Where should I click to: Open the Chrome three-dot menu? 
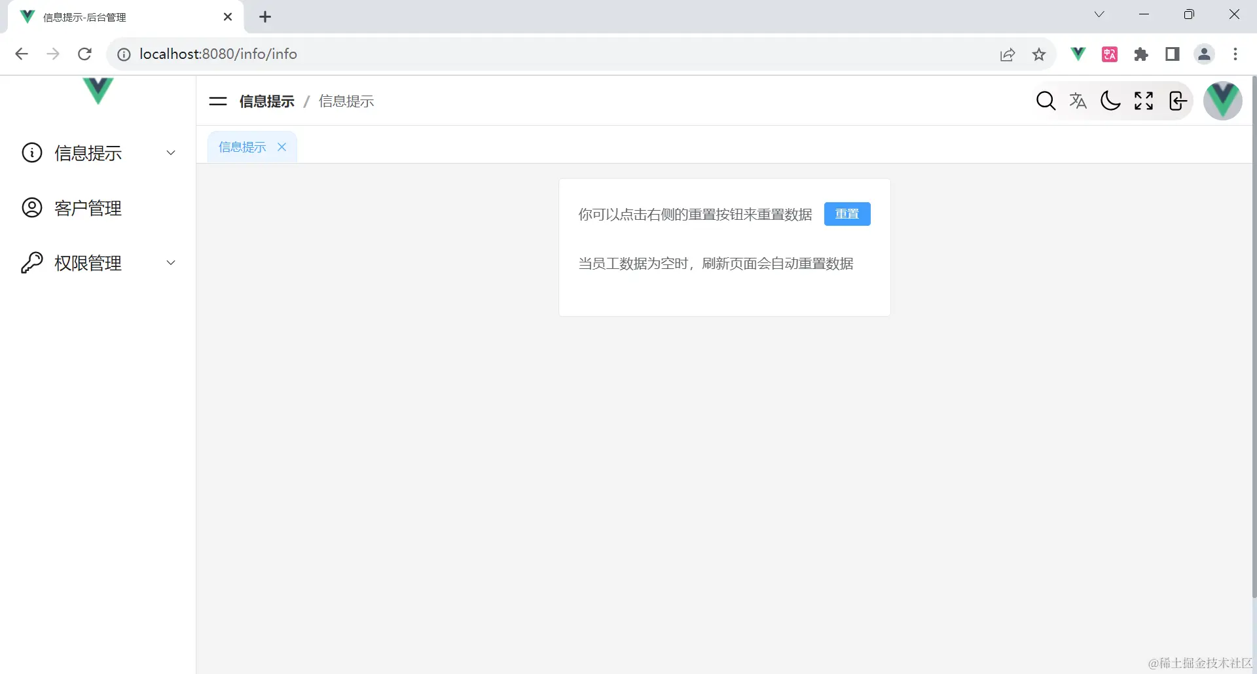(1235, 54)
